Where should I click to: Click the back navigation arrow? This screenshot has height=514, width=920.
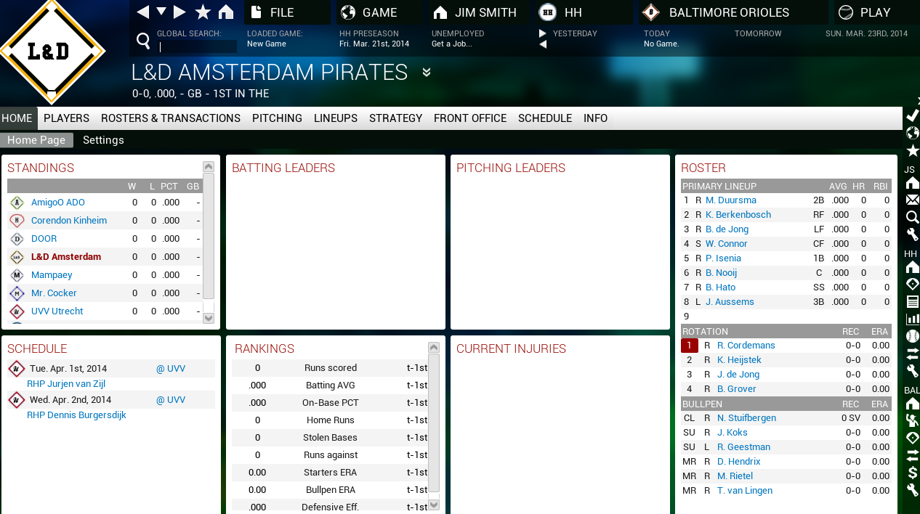coord(143,12)
